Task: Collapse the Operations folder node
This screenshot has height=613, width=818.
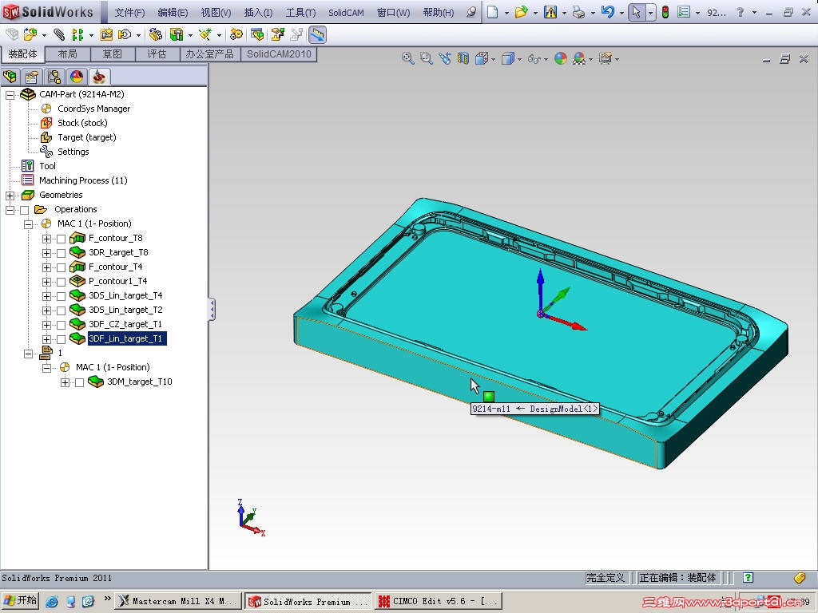Action: pos(9,209)
